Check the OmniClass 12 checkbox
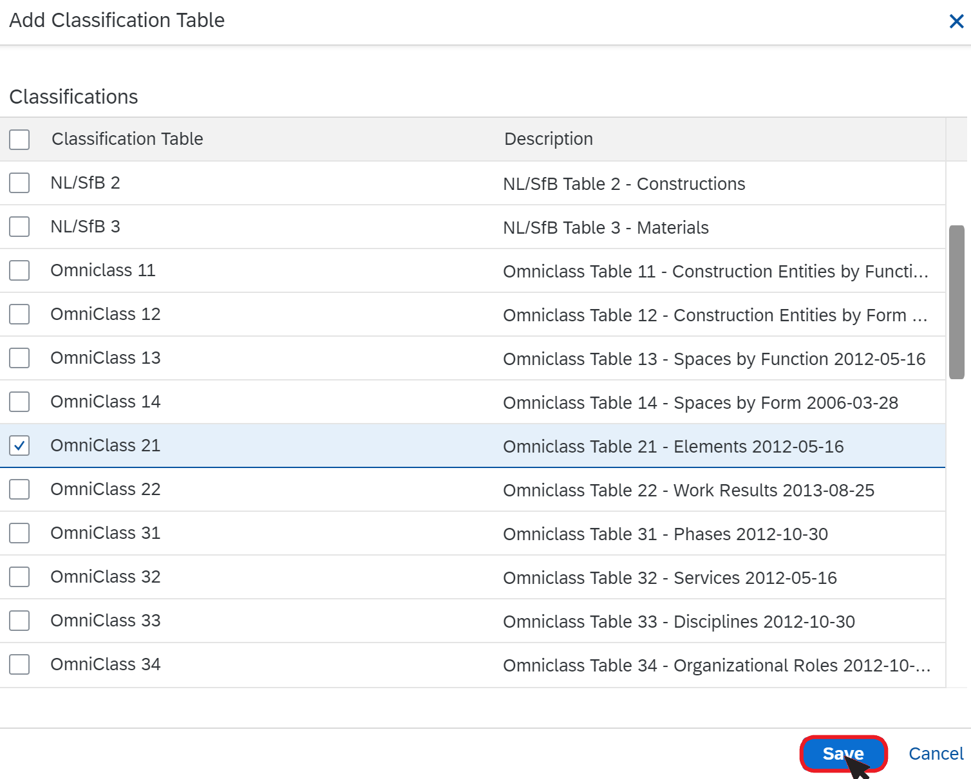 [x=19, y=314]
